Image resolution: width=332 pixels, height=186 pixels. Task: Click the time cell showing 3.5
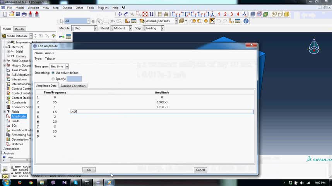pyautogui.click(x=55, y=131)
